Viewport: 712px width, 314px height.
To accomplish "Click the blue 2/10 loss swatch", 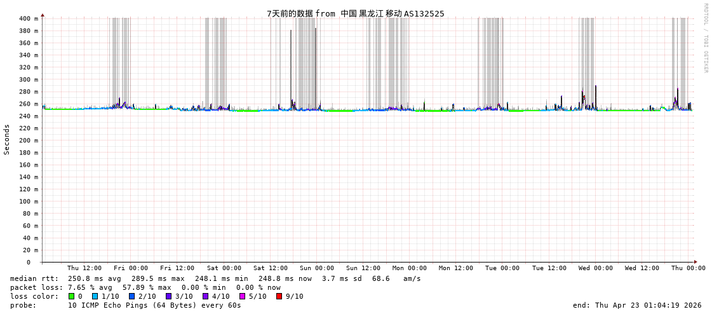I will point(131,296).
